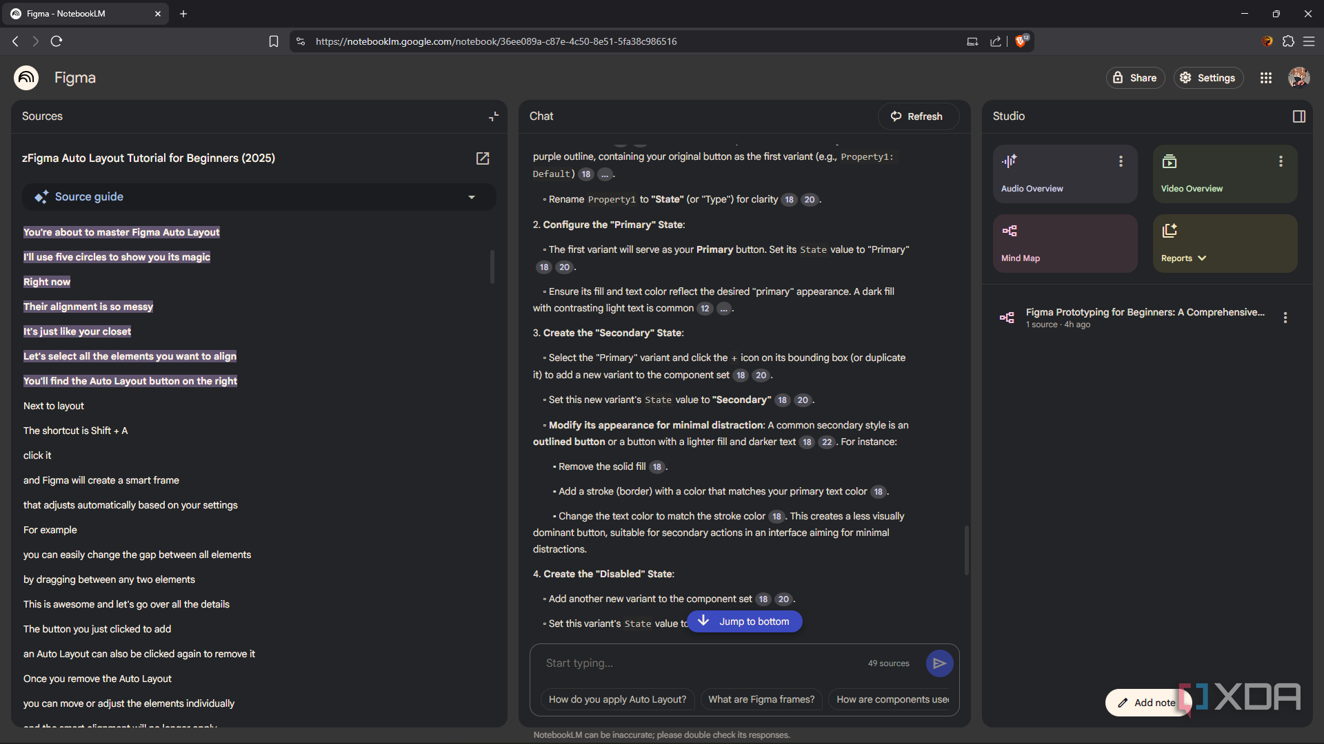The image size is (1324, 744).
Task: Open the user account avatar
Action: pos(1299,78)
